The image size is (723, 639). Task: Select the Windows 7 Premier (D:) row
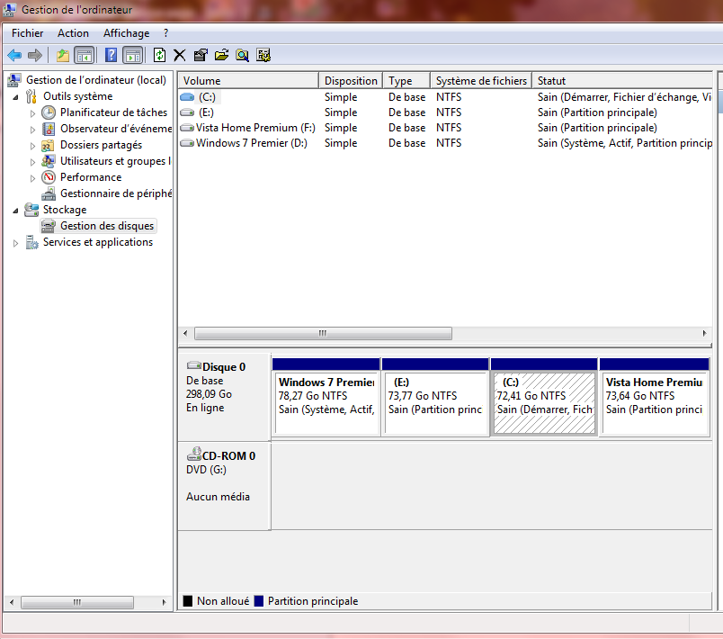click(x=445, y=143)
